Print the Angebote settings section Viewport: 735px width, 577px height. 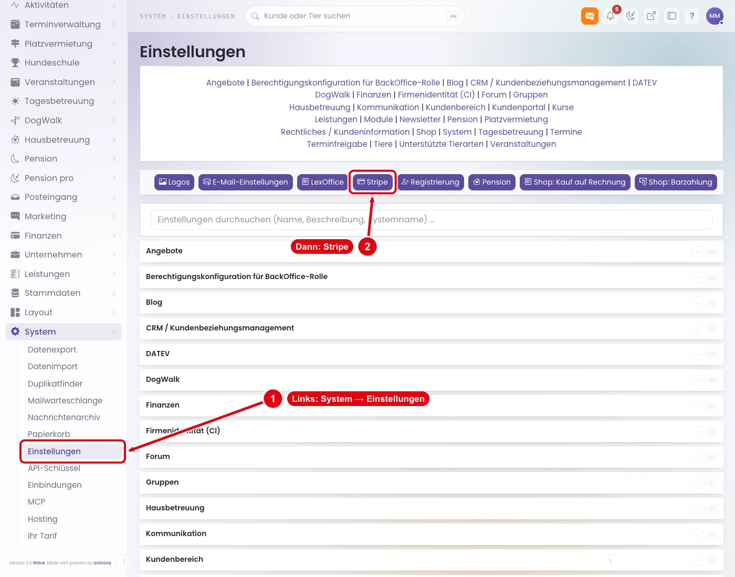point(712,251)
